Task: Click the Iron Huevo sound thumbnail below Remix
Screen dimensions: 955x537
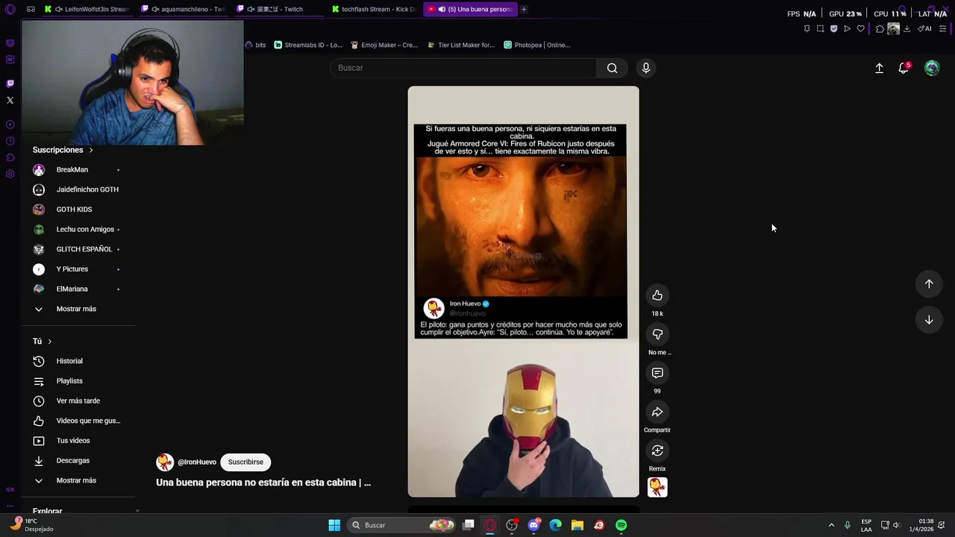Action: (657, 487)
